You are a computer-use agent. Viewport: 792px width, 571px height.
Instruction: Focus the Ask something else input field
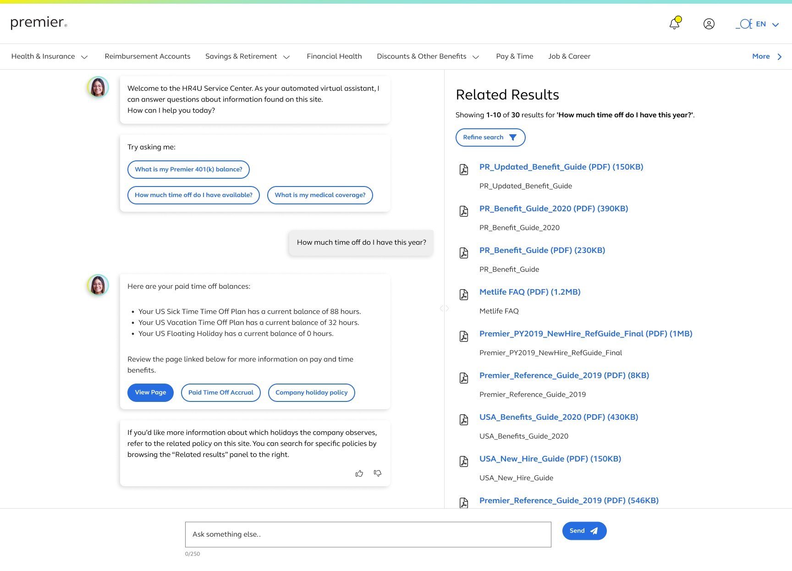coord(368,534)
